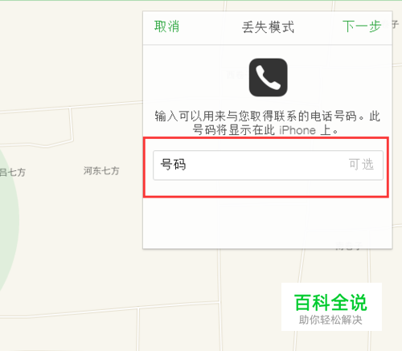Click the black phone icon
Image resolution: width=402 pixels, height=351 pixels.
coord(268,77)
